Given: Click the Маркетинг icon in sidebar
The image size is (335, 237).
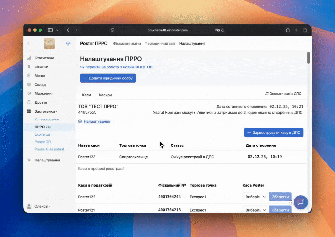Looking at the screenshot, I should coord(29,93).
